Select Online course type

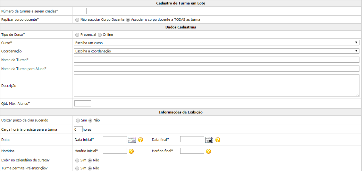(100, 35)
